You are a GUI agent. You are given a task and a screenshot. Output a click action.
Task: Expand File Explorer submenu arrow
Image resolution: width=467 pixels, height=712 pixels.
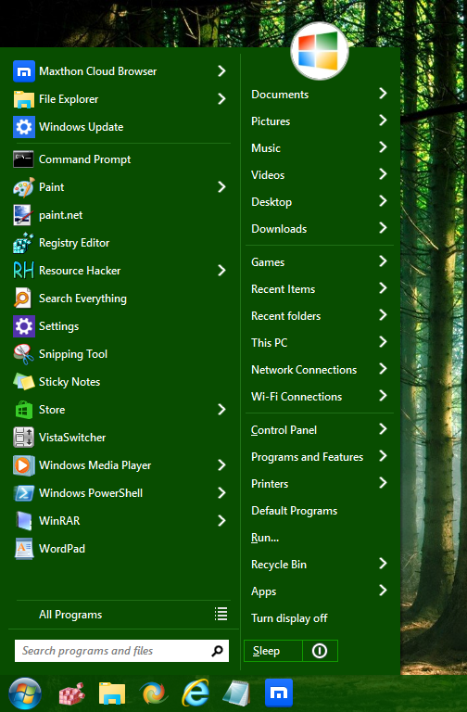point(221,98)
